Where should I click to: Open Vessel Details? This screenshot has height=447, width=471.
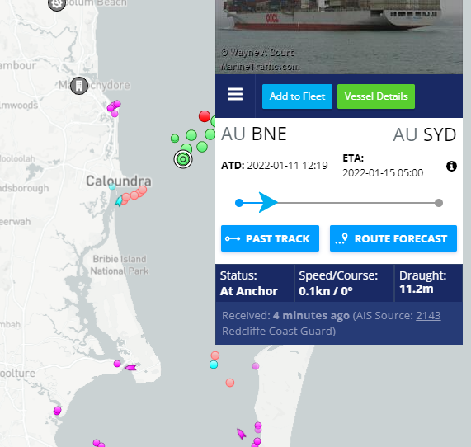pyautogui.click(x=376, y=96)
